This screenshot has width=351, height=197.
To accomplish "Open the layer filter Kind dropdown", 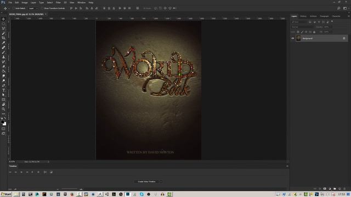I will [299, 22].
